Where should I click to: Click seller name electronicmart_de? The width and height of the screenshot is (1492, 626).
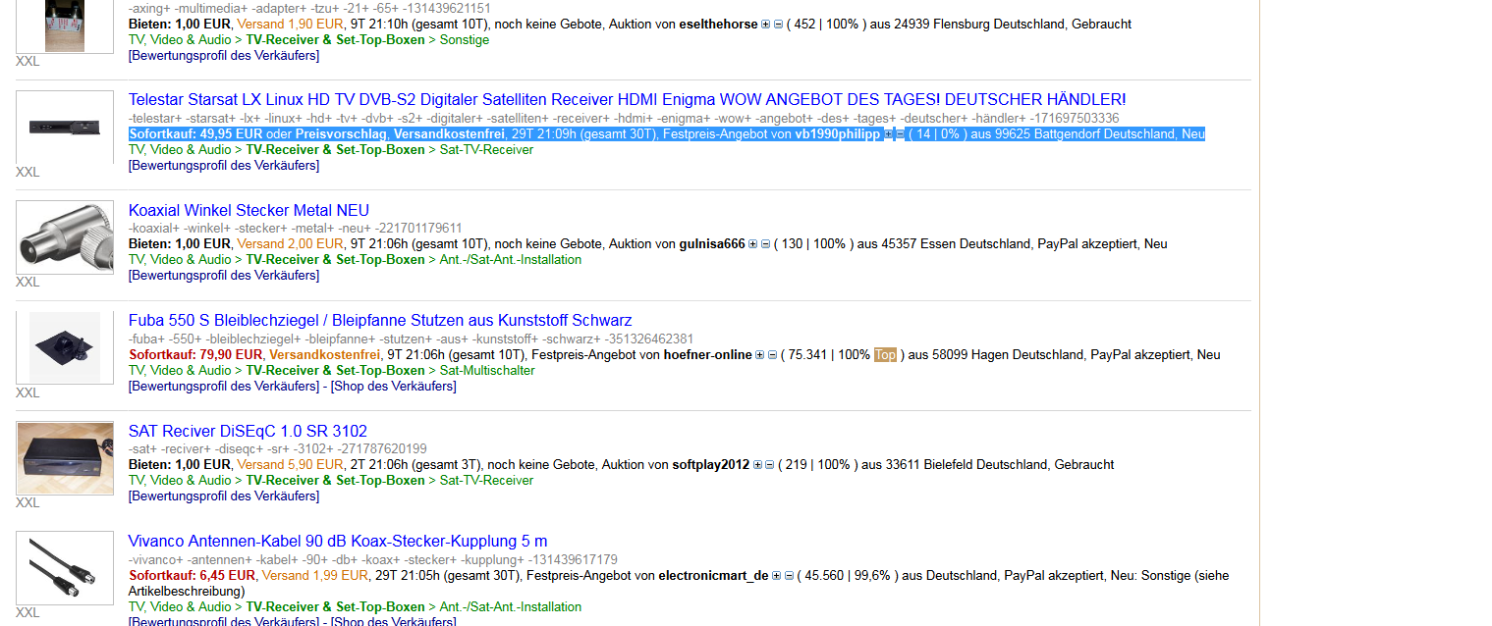[x=714, y=576]
